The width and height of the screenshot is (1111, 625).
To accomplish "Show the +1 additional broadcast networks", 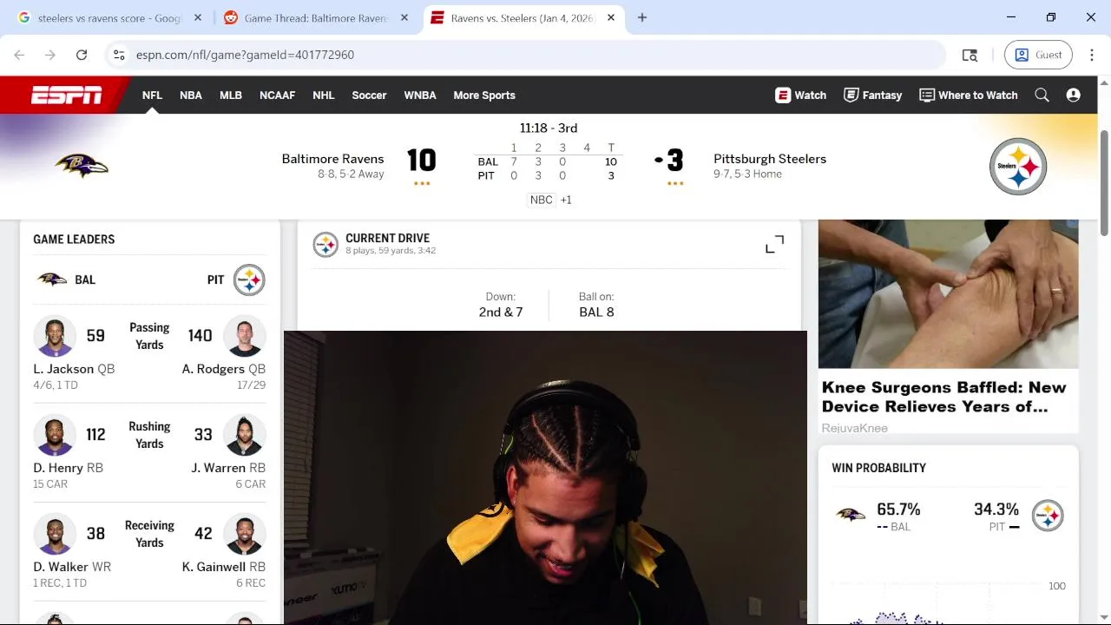I will point(566,200).
